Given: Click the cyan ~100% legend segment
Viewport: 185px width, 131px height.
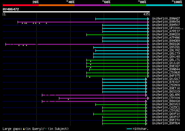Looking at the screenshot, I should coord(164,5).
